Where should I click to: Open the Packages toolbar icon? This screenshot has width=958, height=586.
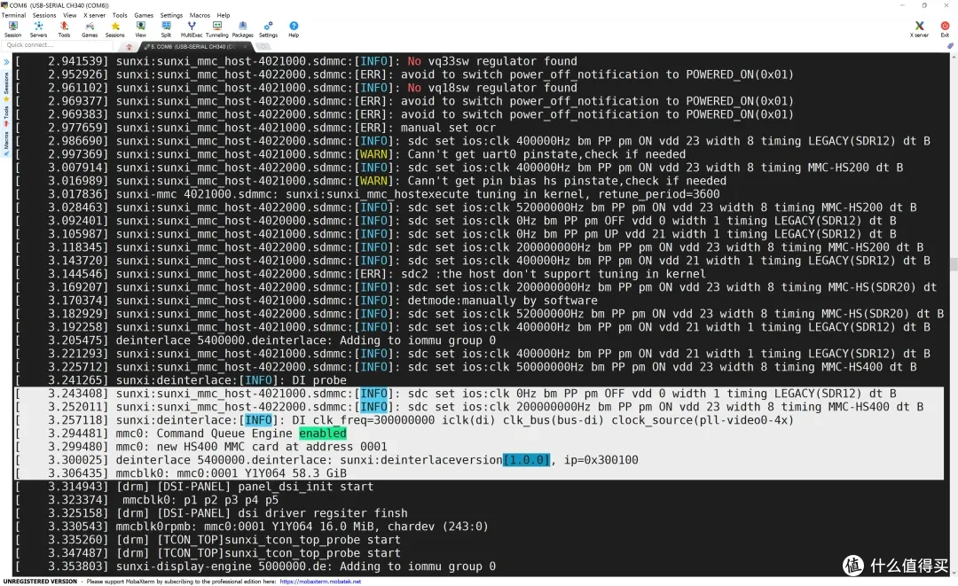coord(242,28)
